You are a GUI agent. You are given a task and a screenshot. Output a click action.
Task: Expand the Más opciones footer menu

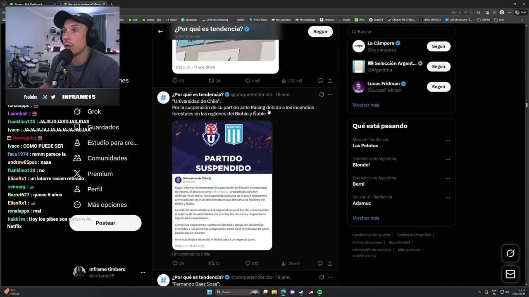[411, 250]
